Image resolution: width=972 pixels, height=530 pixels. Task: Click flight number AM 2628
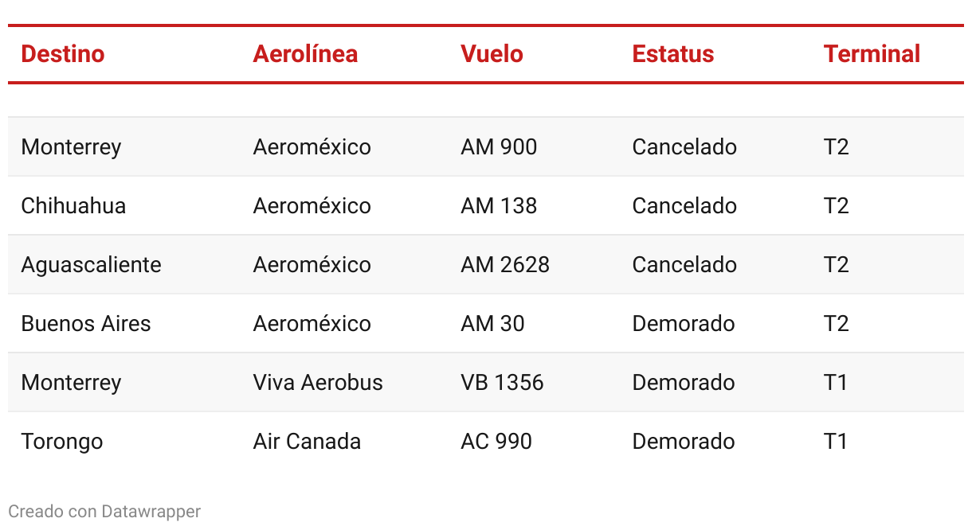505,265
